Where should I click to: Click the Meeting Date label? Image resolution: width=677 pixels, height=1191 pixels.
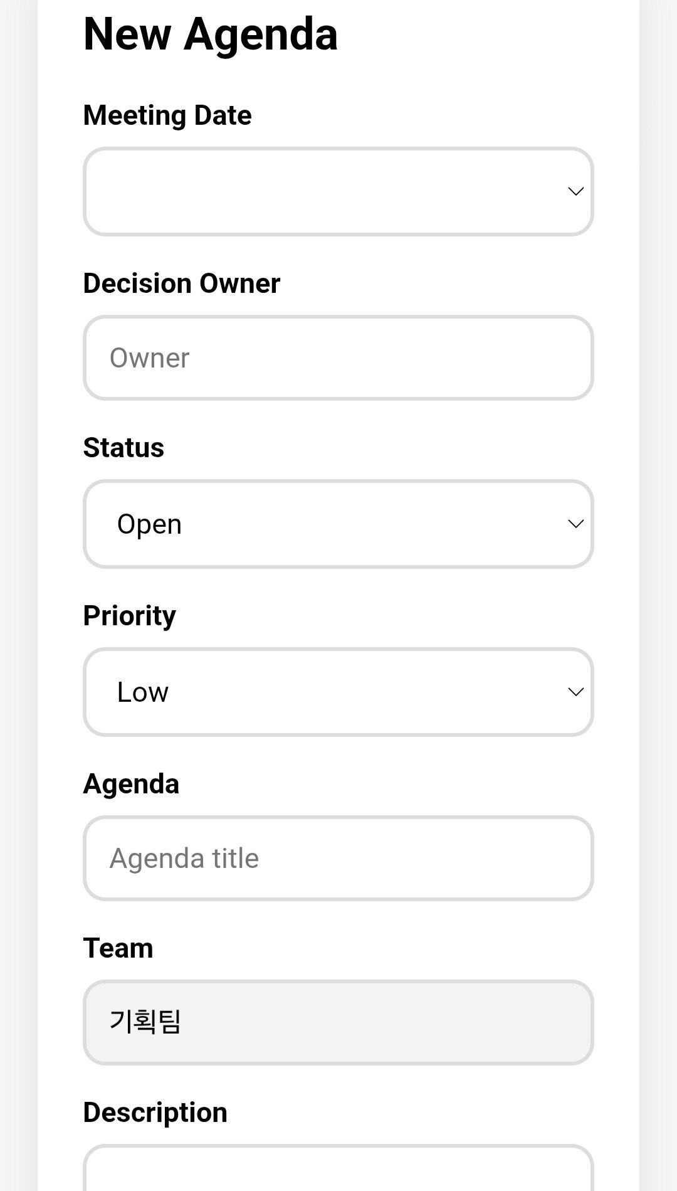click(x=167, y=115)
